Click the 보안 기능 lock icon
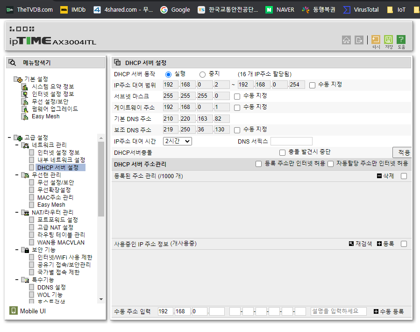Viewport: 420px width, 332px height. pyautogui.click(x=25, y=250)
